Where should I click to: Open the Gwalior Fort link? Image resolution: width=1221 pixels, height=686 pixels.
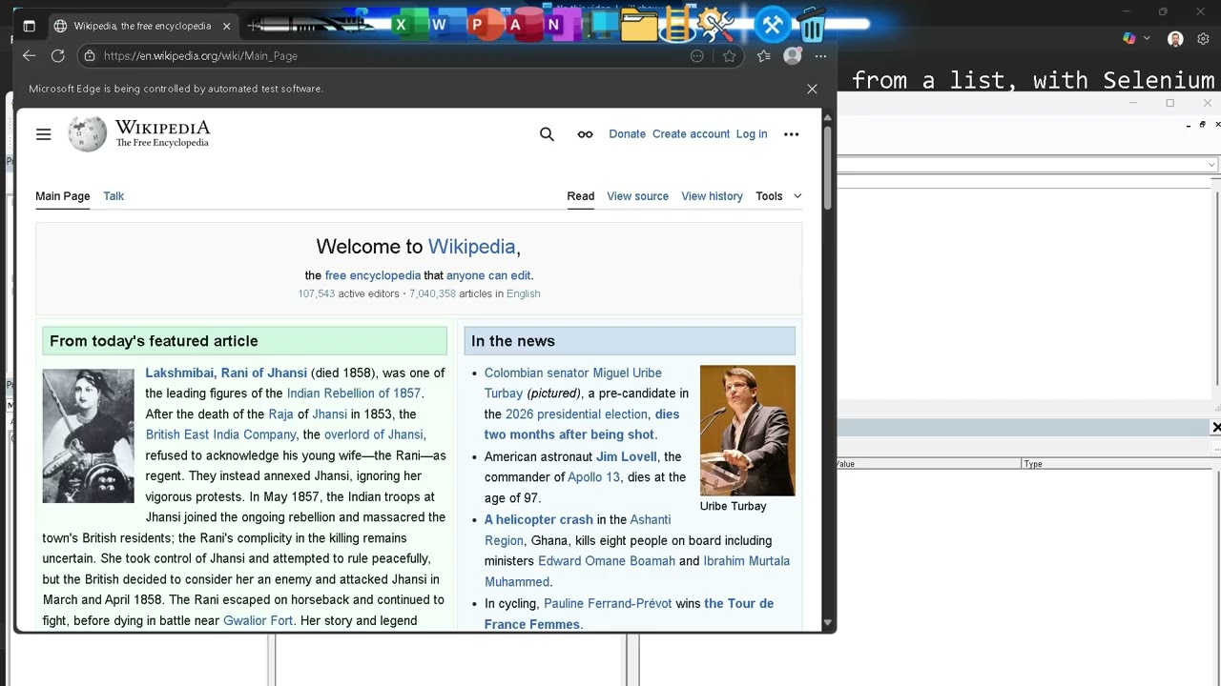[258, 621]
